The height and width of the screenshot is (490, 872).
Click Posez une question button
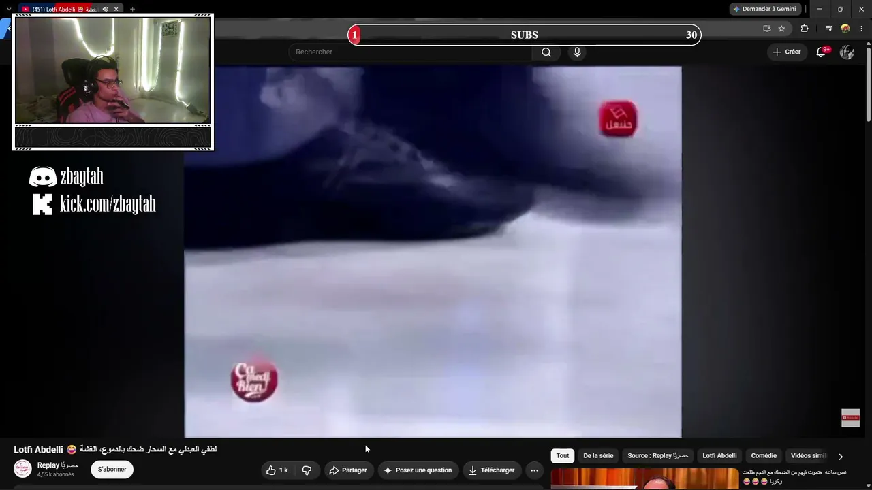point(418,470)
